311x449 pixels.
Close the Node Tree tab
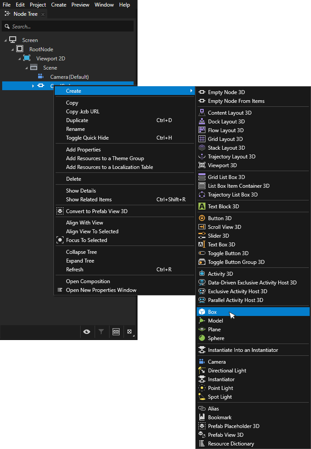[43, 14]
